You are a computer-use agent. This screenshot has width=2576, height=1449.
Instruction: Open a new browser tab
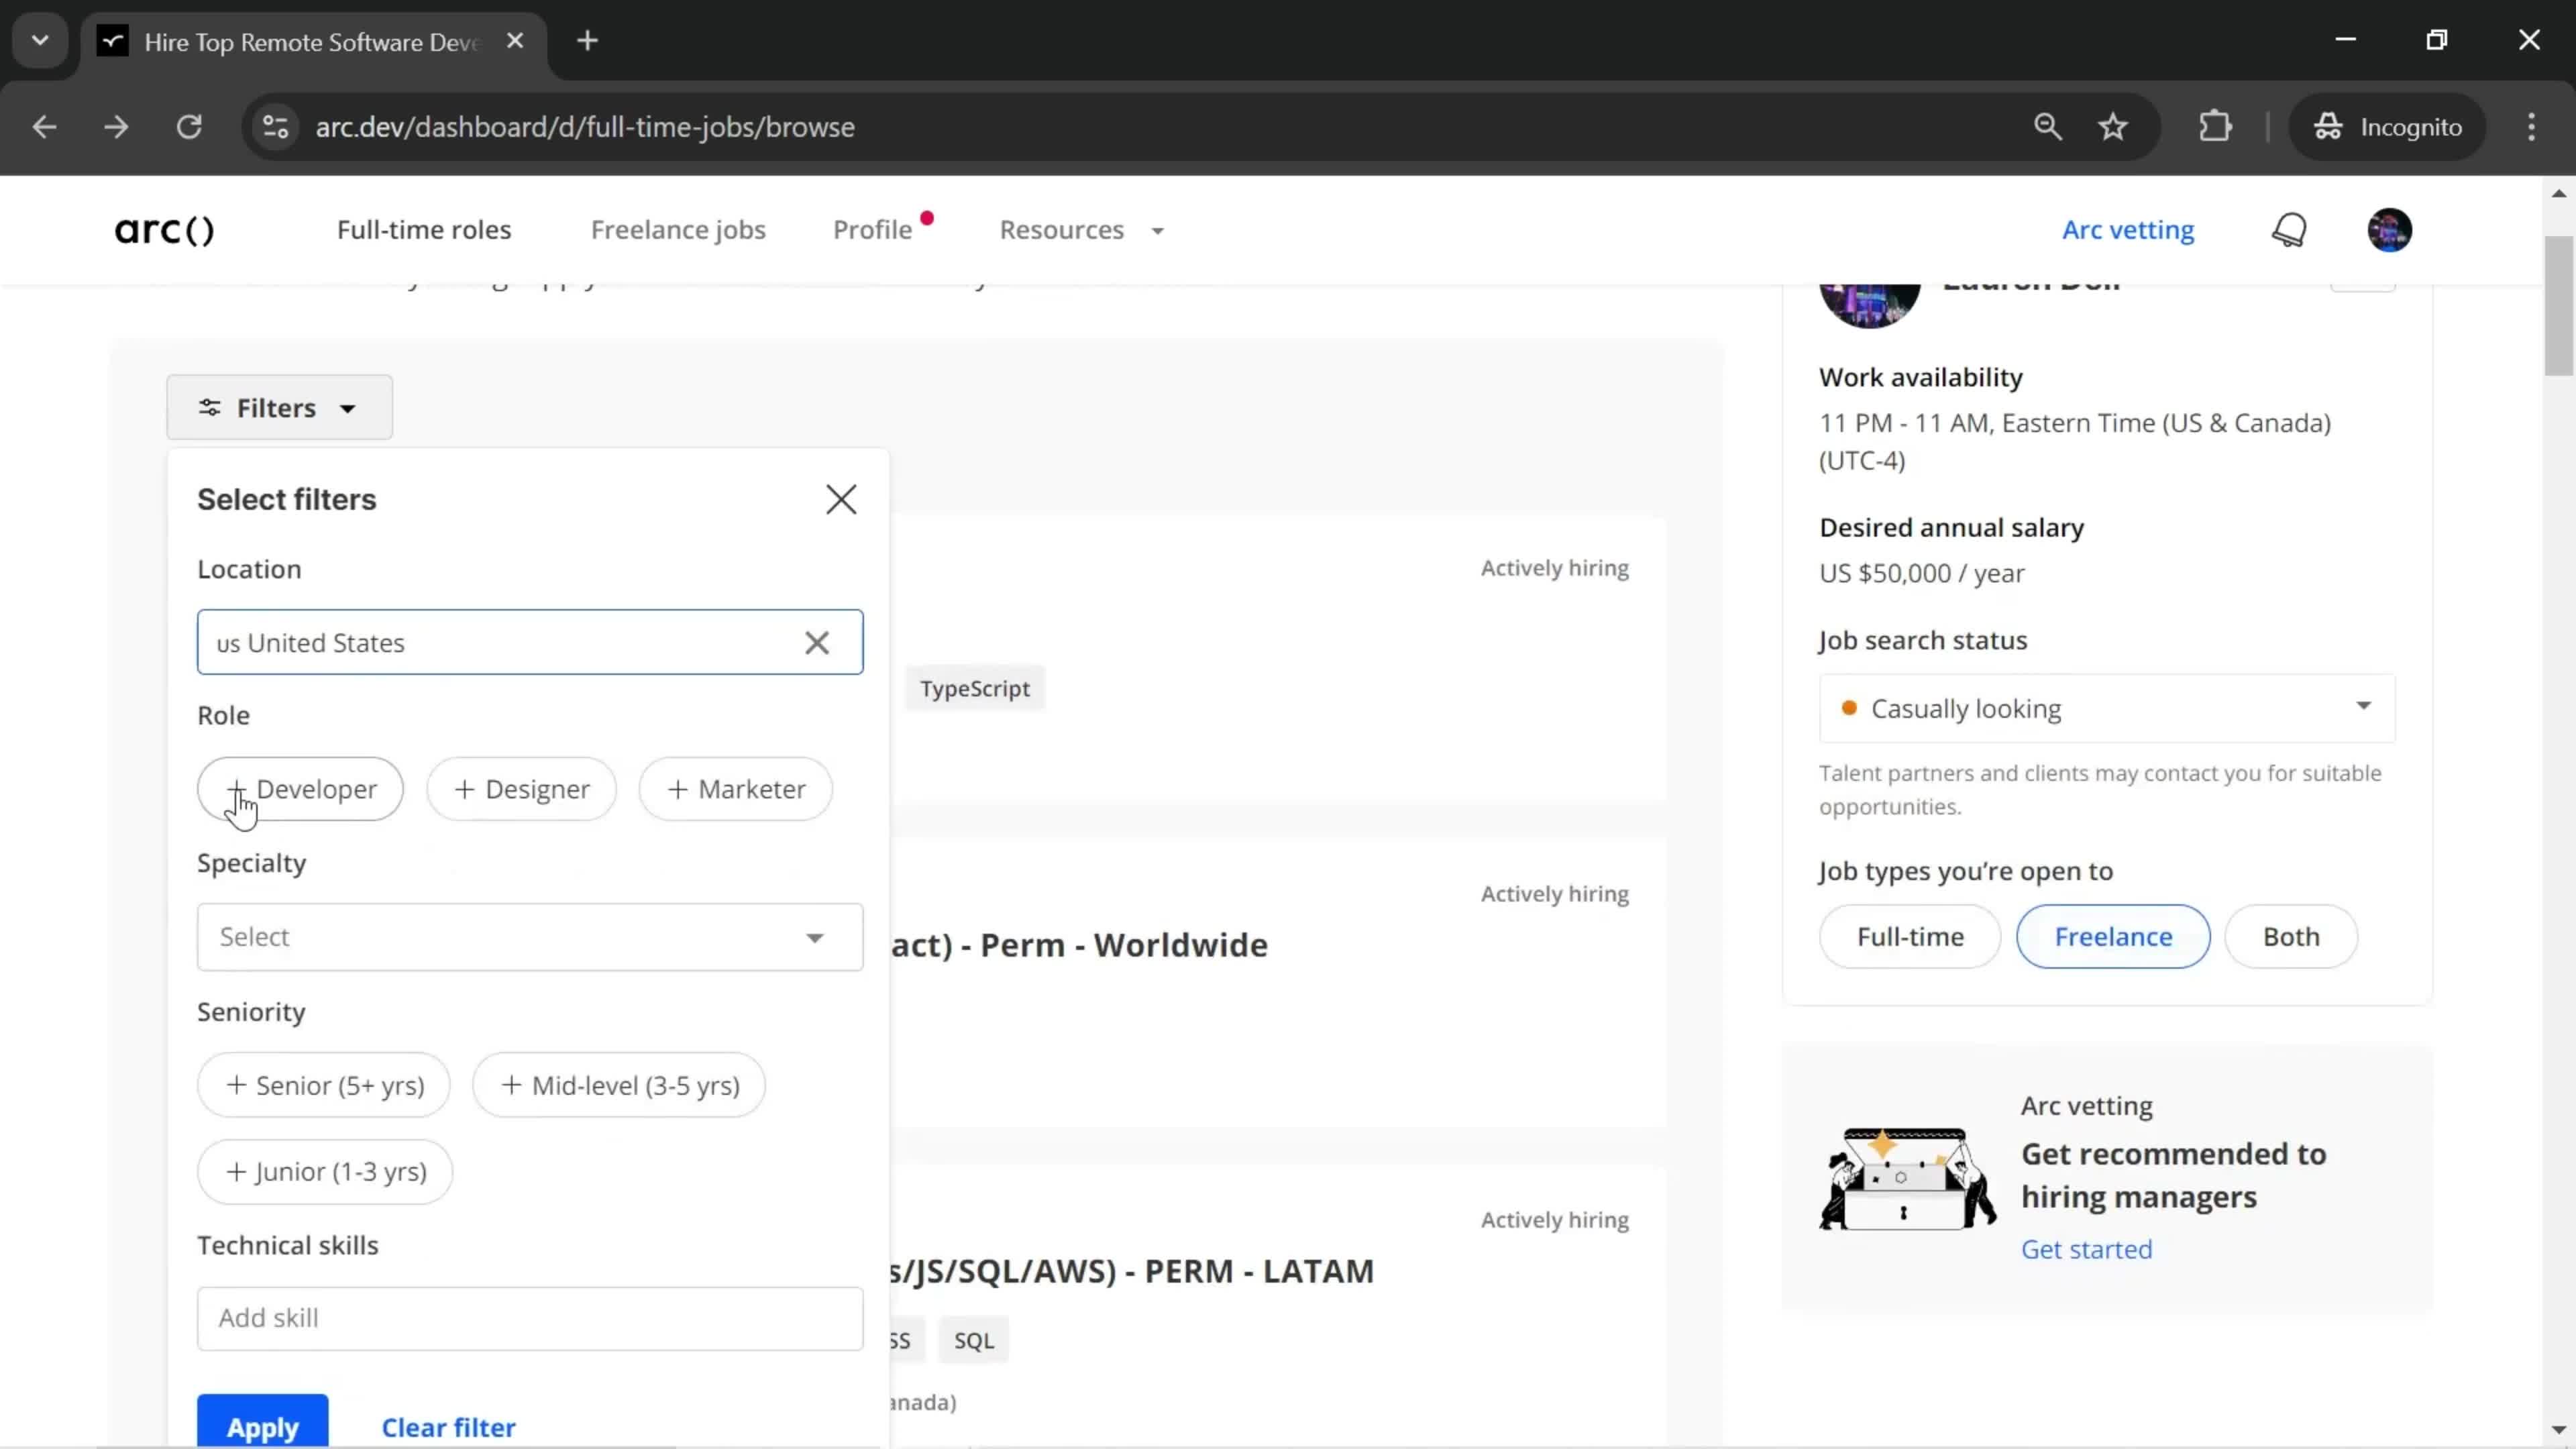point(588,41)
